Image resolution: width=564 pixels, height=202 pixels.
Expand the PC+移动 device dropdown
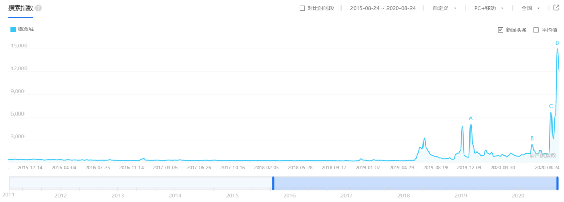coord(488,8)
